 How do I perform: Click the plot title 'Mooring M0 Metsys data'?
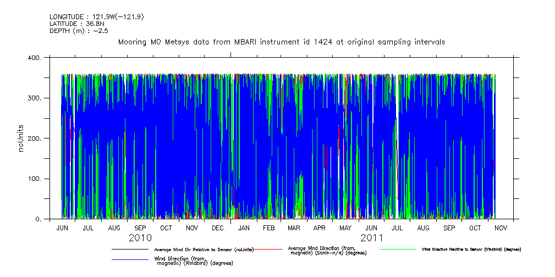pos(281,42)
